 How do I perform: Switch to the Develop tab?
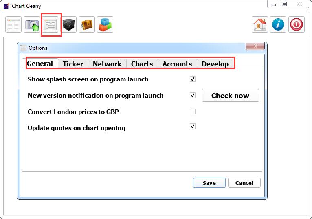click(215, 64)
